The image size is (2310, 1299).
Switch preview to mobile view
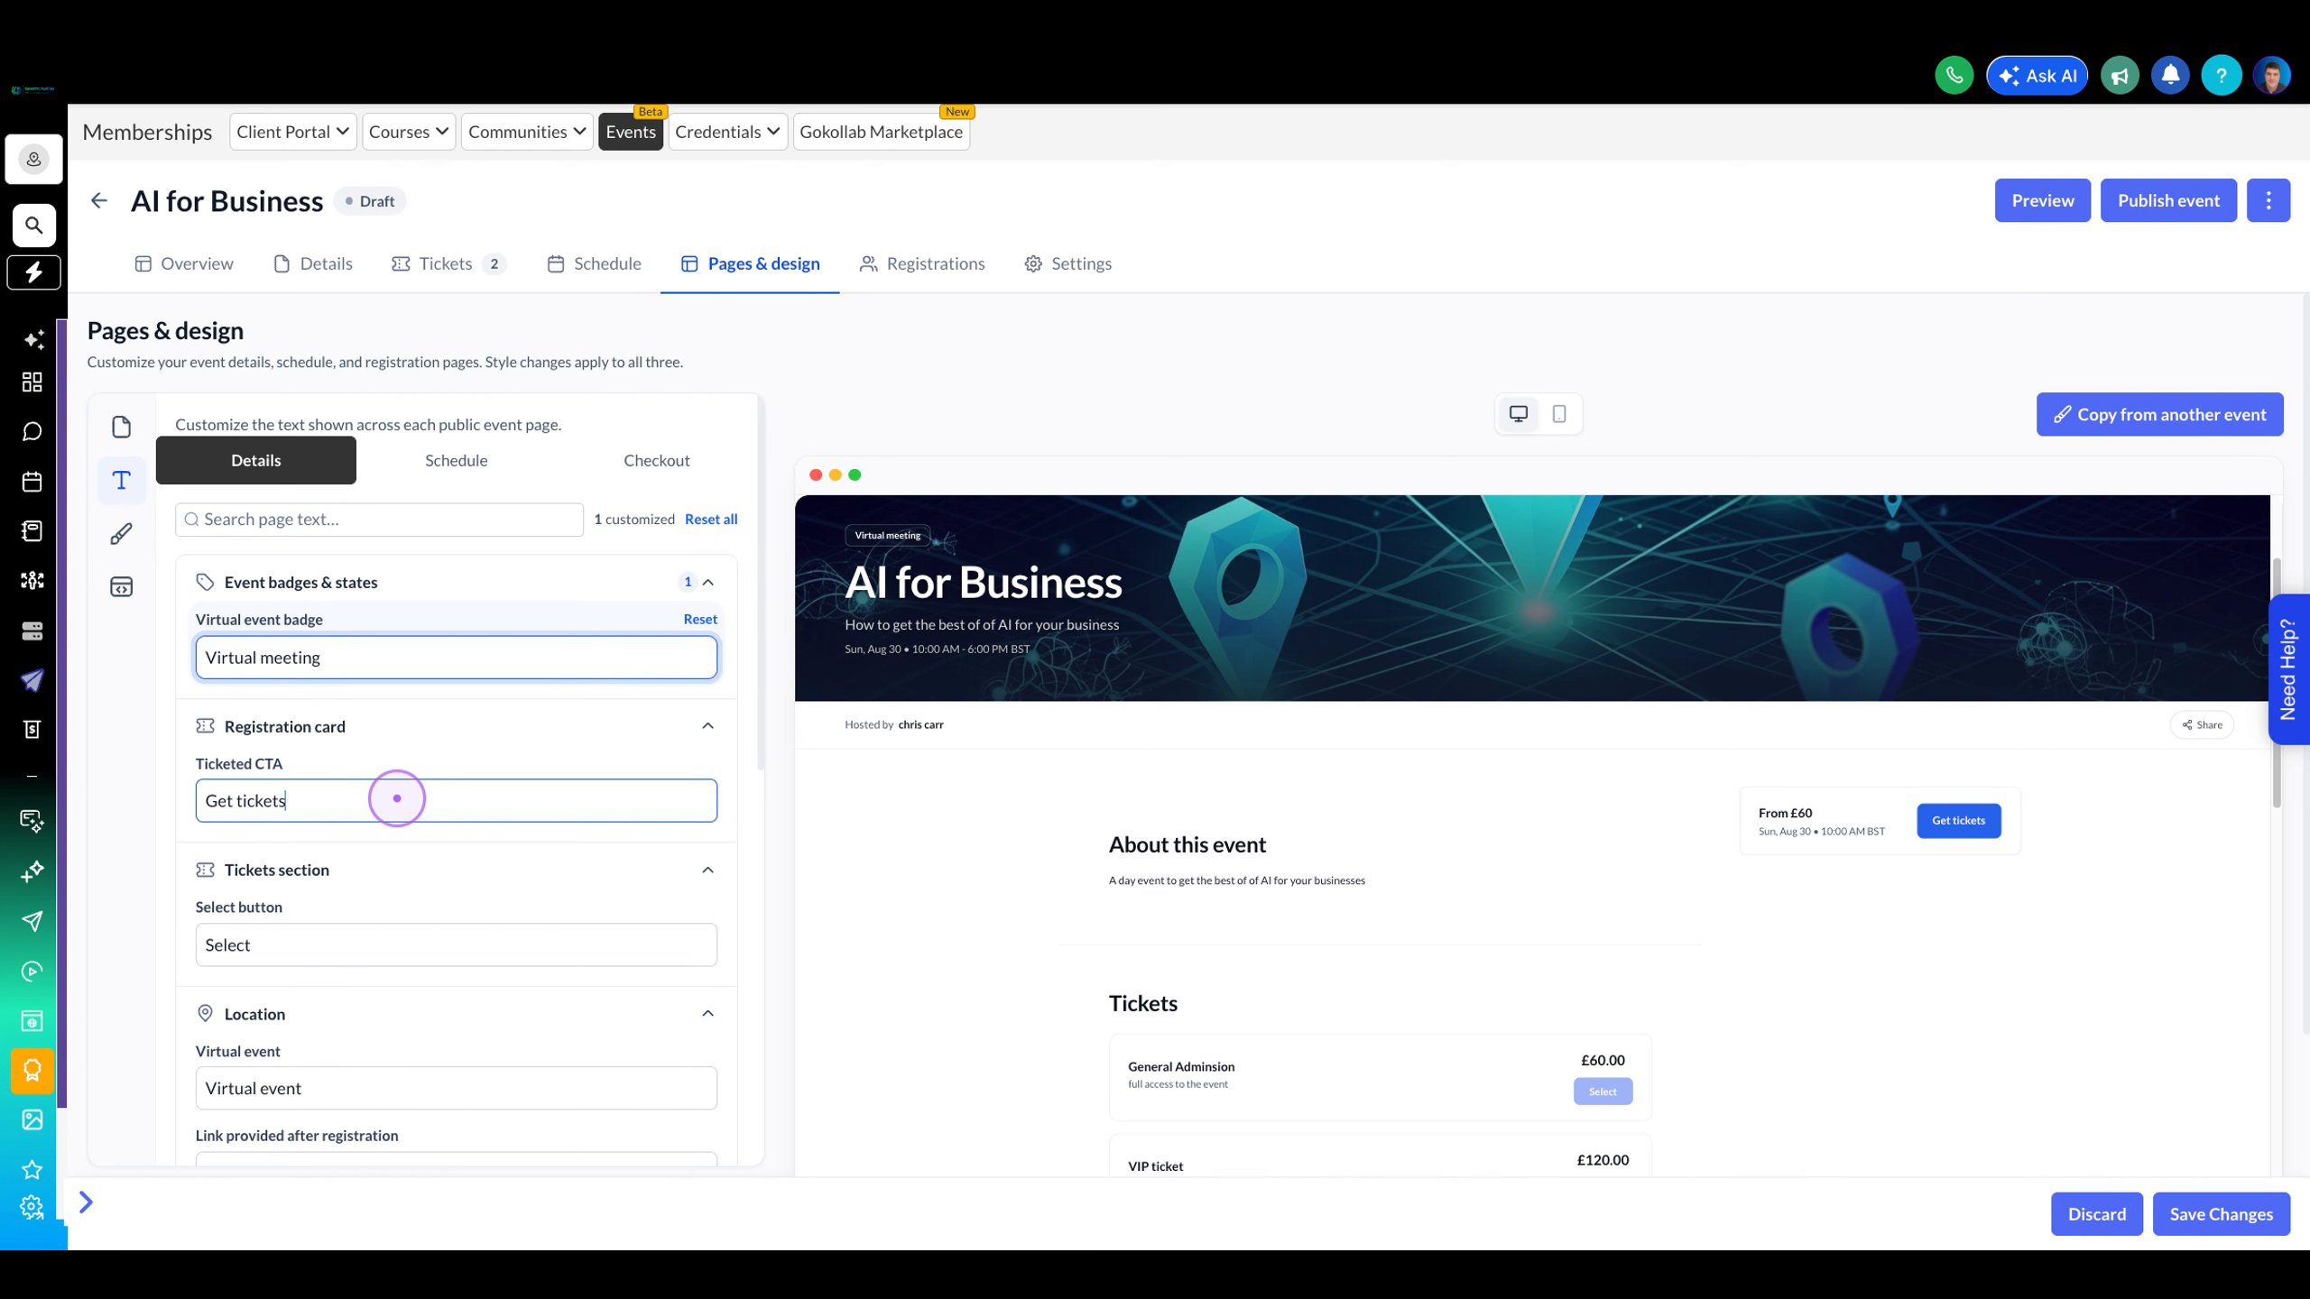click(x=1559, y=414)
